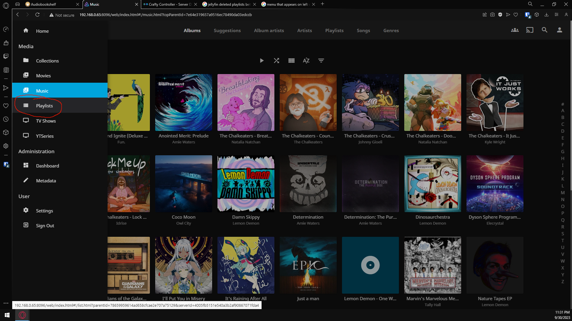Open the cast to device icon
This screenshot has width=572, height=321.
click(530, 30)
